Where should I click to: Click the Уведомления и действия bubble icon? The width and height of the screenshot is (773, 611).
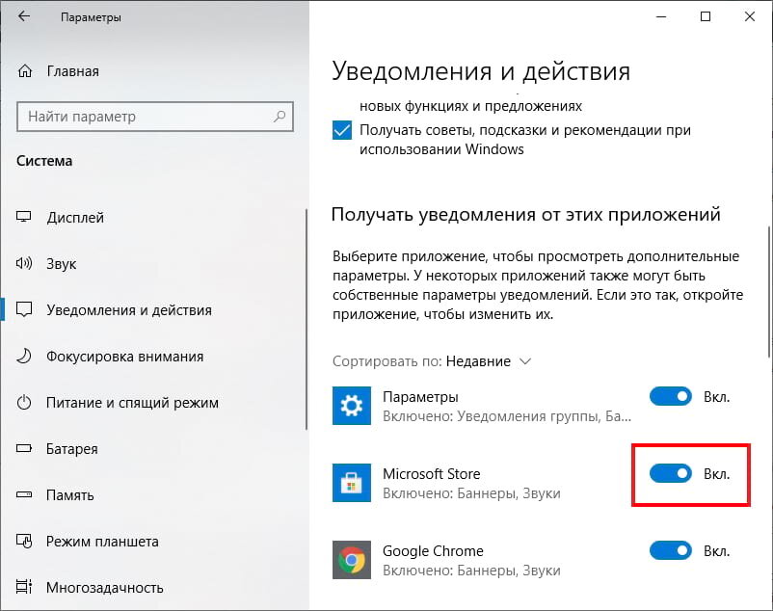(x=26, y=309)
